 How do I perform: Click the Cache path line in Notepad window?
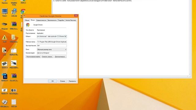tap(92, 1)
